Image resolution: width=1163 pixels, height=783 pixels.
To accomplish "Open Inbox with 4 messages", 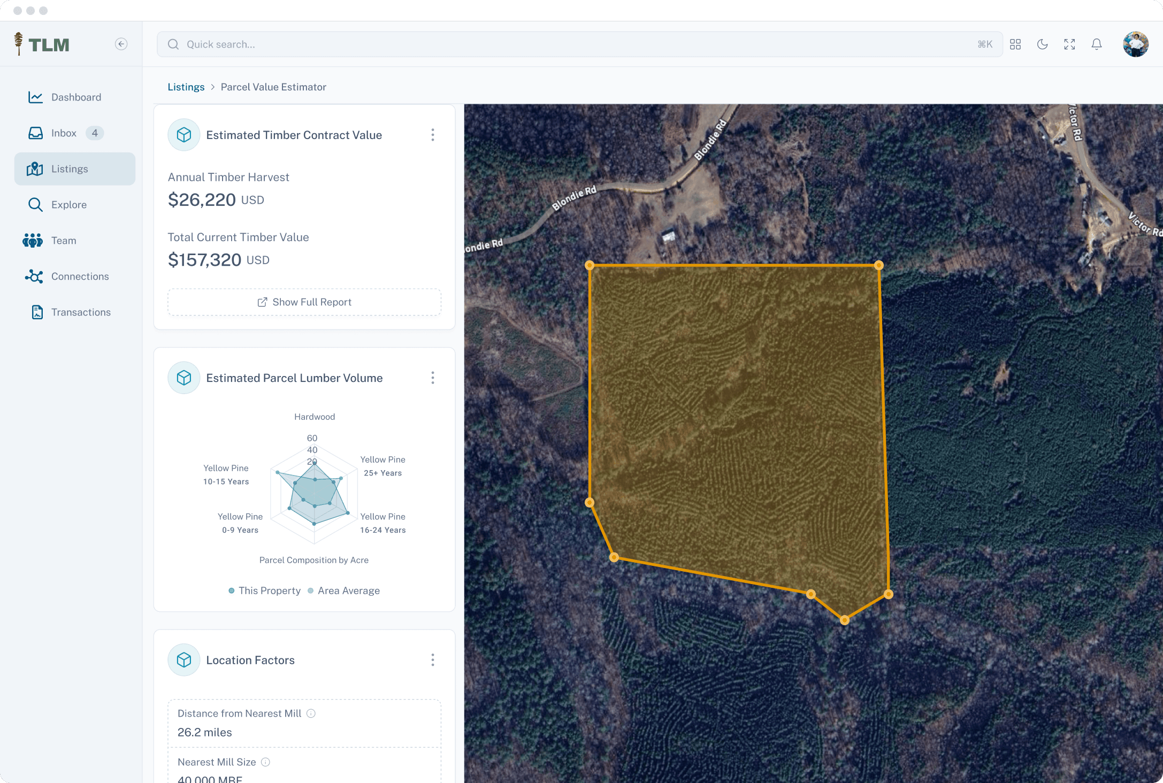I will [x=64, y=133].
